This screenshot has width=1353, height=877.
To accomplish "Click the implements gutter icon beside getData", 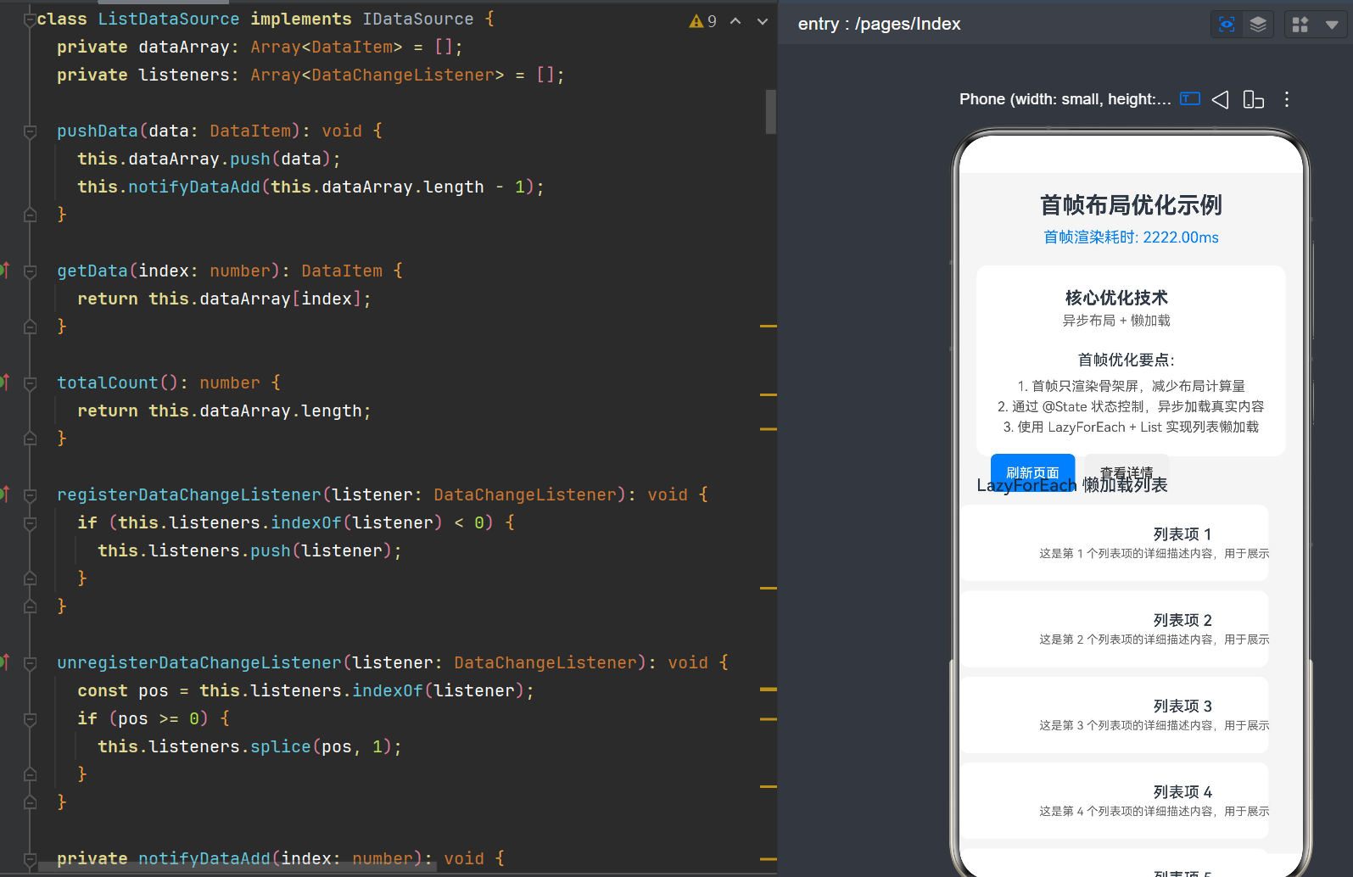I will pyautogui.click(x=4, y=270).
